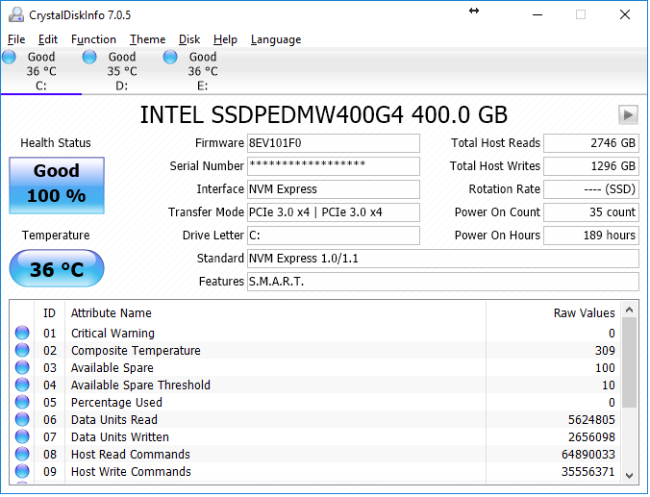The image size is (650, 497).
Task: Click the CrystalDiskInfo app icon in title bar
Action: pos(16,14)
